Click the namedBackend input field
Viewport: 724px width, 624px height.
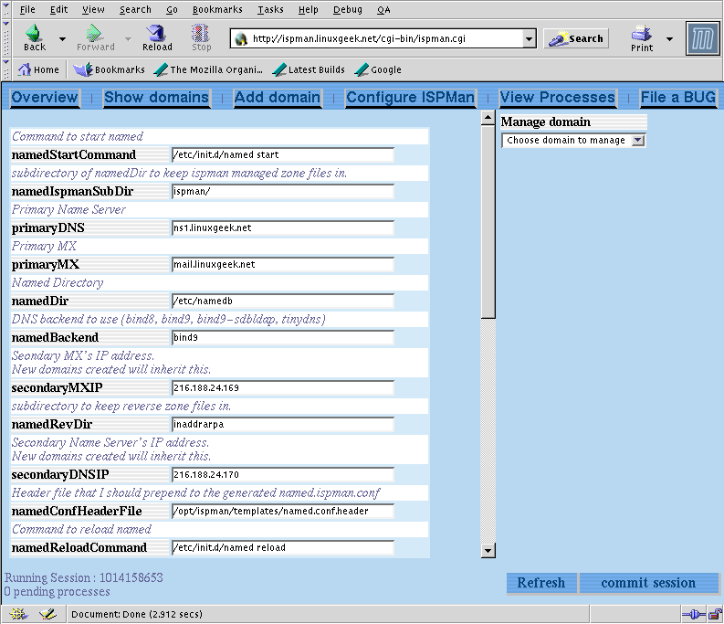[283, 337]
